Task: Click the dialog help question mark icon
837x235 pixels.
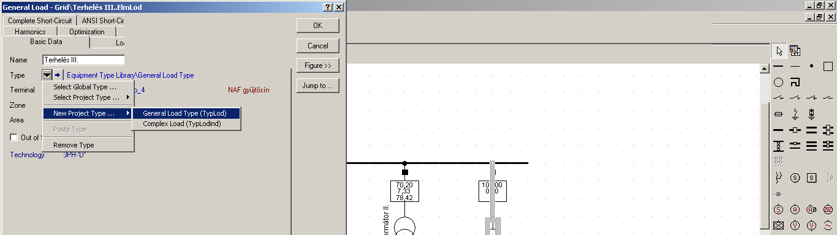Action: (x=328, y=6)
